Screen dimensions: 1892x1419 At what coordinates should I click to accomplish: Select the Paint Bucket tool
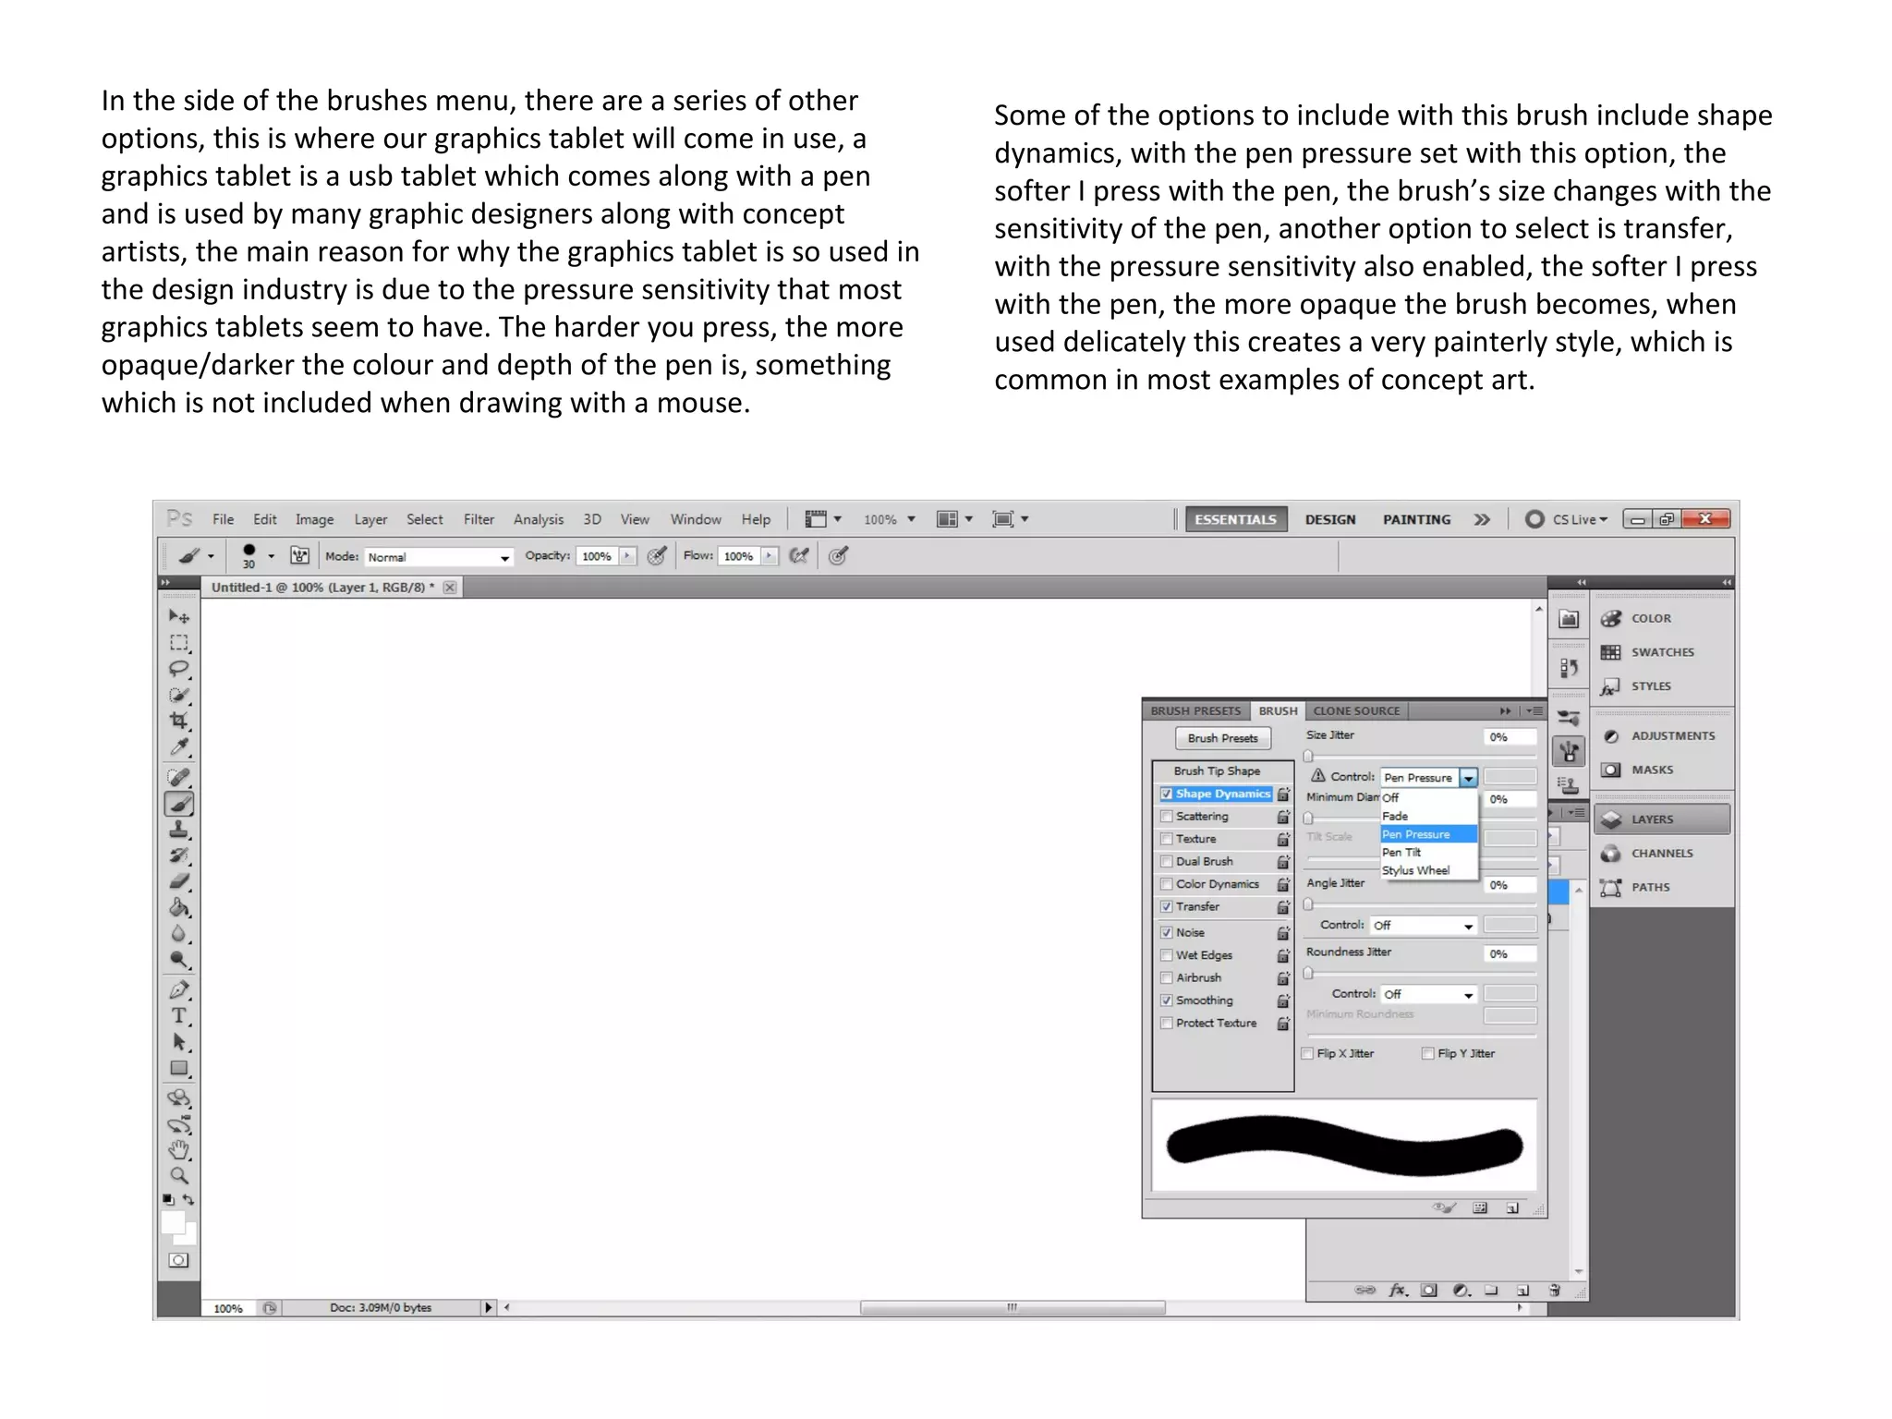179,907
